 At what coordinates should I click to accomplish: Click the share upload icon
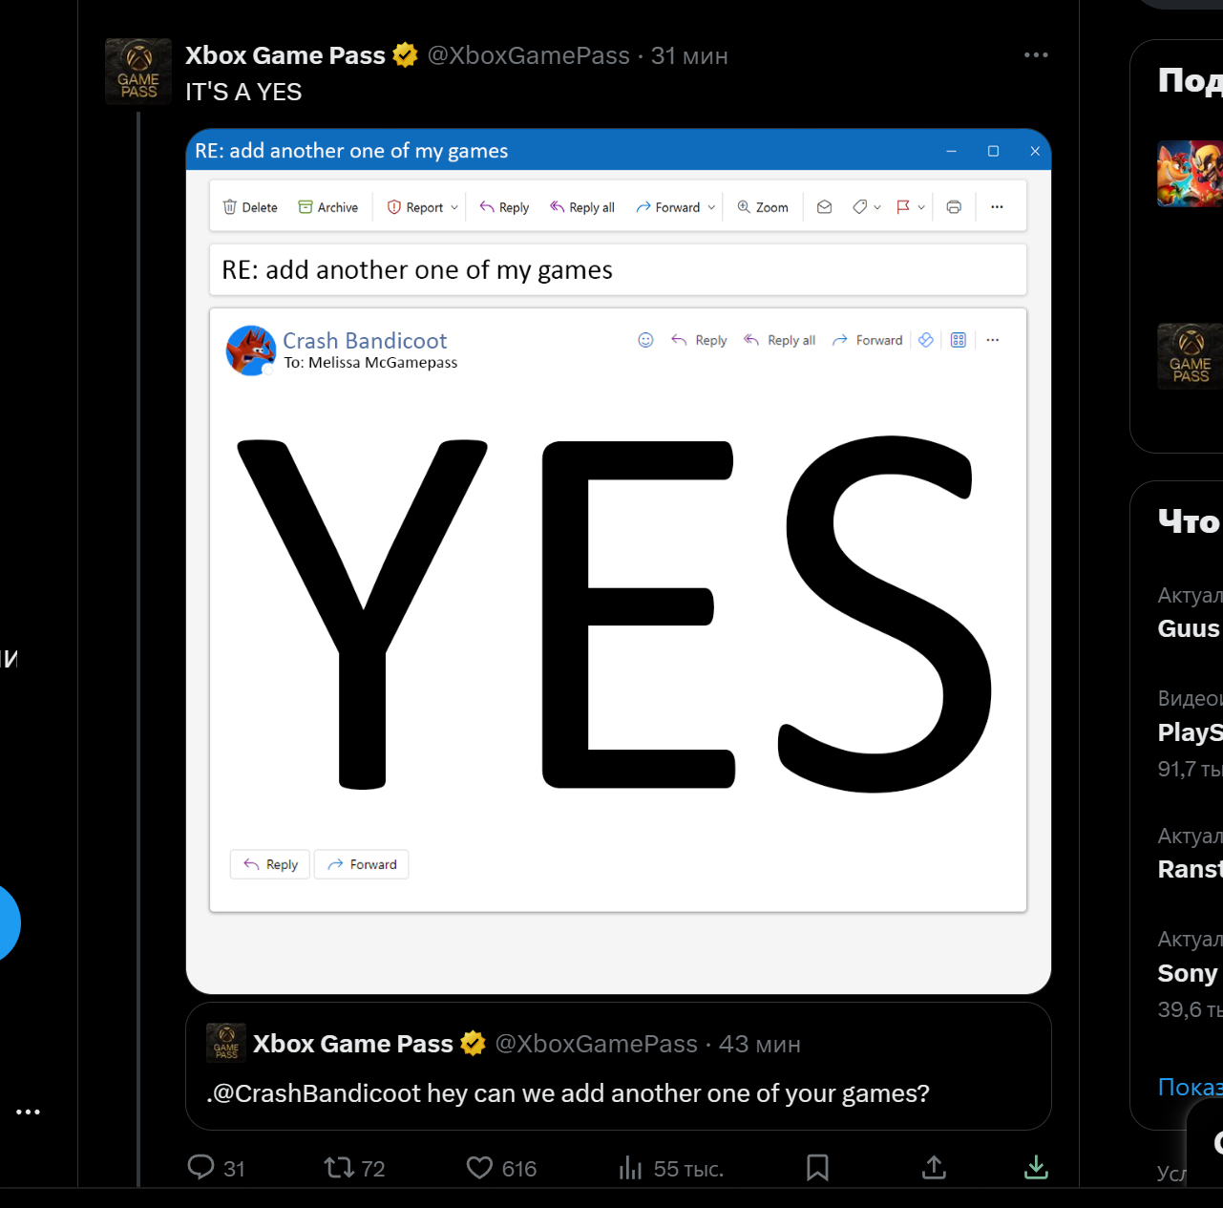point(934,1167)
